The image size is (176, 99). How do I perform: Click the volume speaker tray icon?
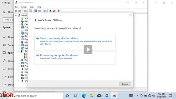(154, 96)
